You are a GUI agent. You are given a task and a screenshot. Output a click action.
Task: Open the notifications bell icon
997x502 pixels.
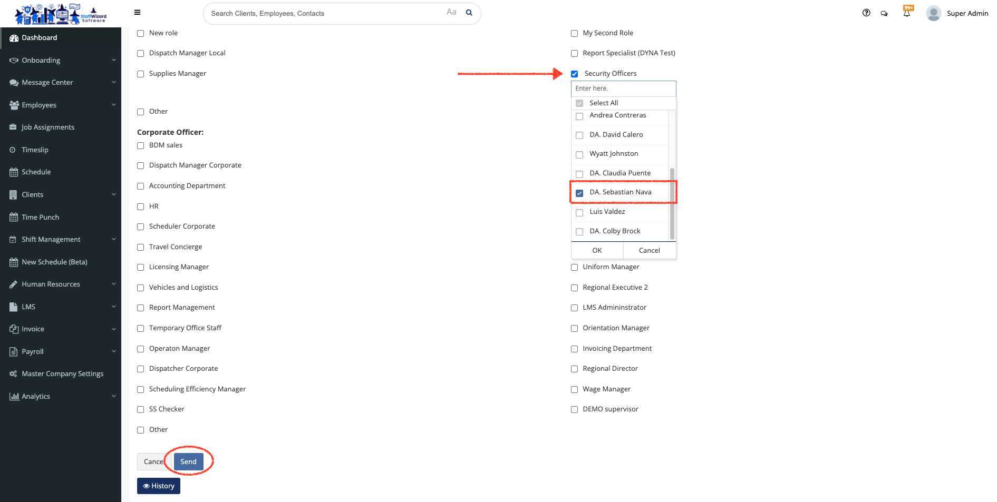(x=907, y=13)
